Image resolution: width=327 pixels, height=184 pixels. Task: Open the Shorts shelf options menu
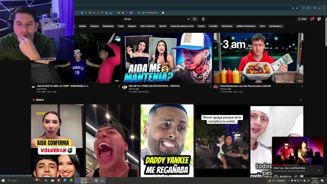(301, 100)
